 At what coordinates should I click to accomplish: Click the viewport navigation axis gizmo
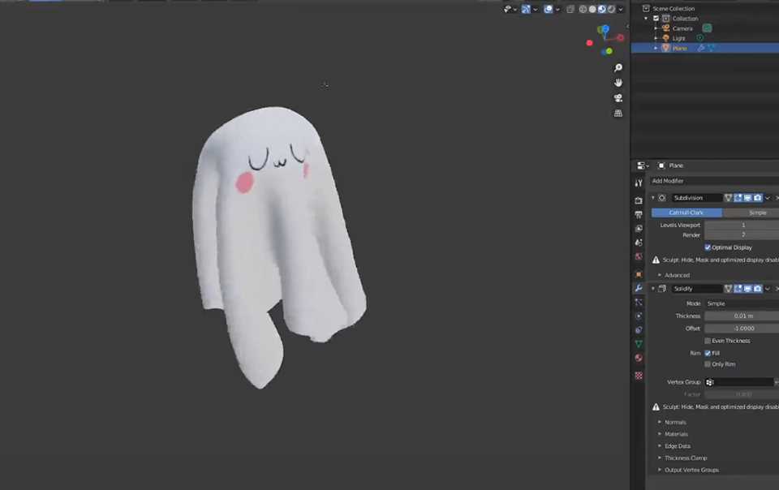tap(605, 40)
